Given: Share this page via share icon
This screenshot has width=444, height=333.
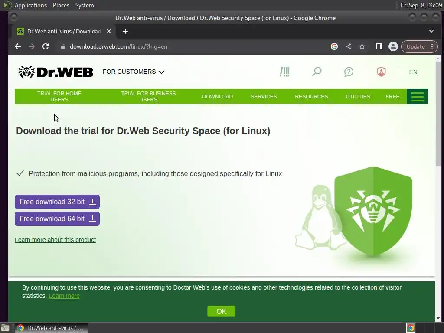Looking at the screenshot, I should pyautogui.click(x=348, y=46).
